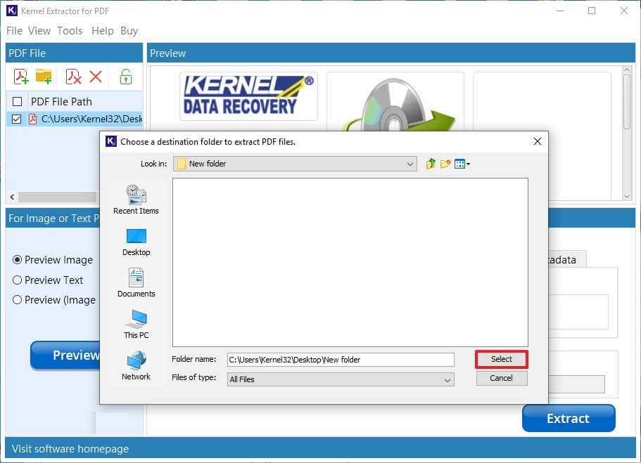The width and height of the screenshot is (641, 463).
Task: Open the Buy menu
Action: click(x=129, y=31)
